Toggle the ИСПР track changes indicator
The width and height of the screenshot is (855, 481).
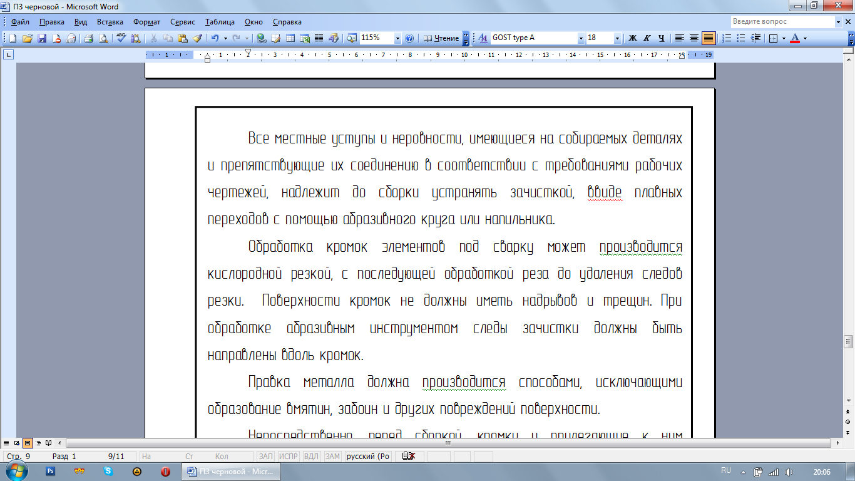click(289, 456)
